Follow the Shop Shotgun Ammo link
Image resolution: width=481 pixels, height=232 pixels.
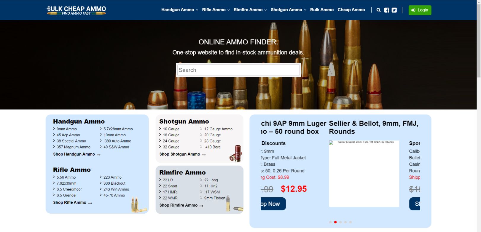point(182,154)
